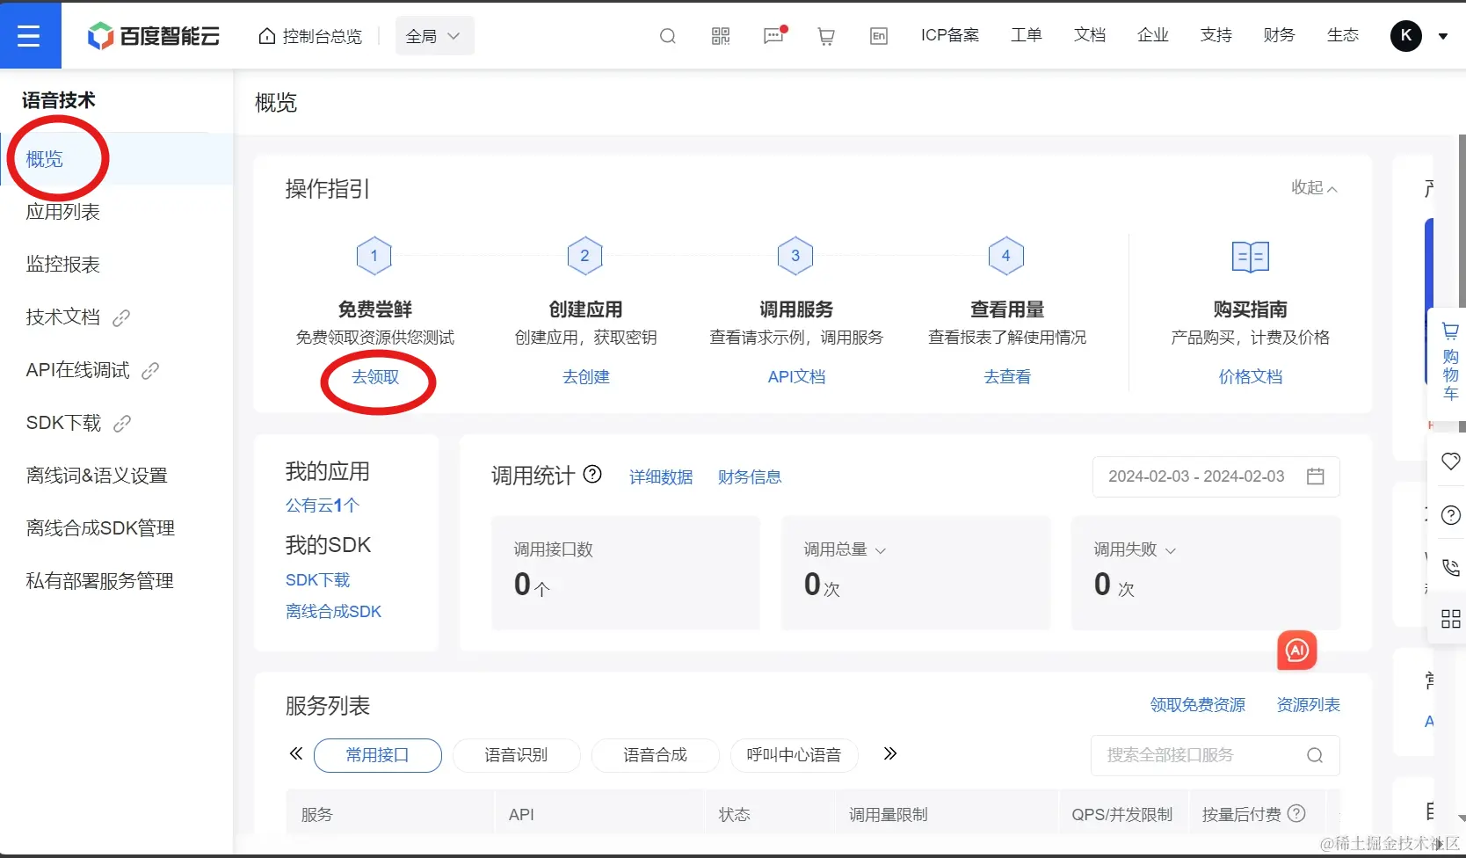Open the 资源列表 link
The width and height of the screenshot is (1466, 858).
coord(1309,704)
